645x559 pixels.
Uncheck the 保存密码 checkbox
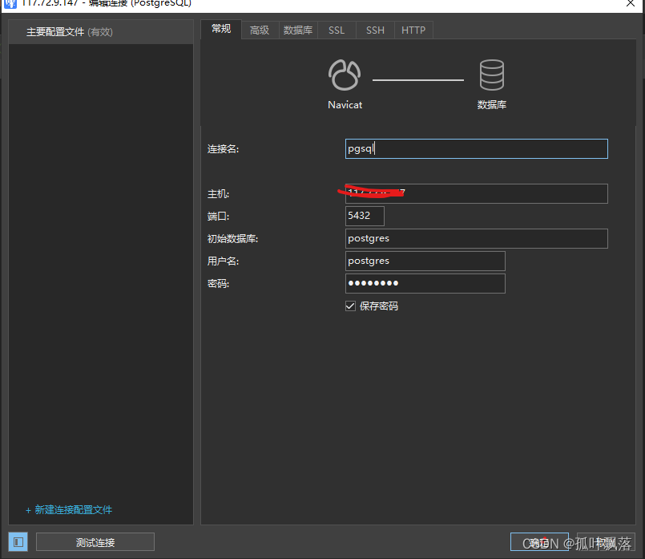coord(350,306)
